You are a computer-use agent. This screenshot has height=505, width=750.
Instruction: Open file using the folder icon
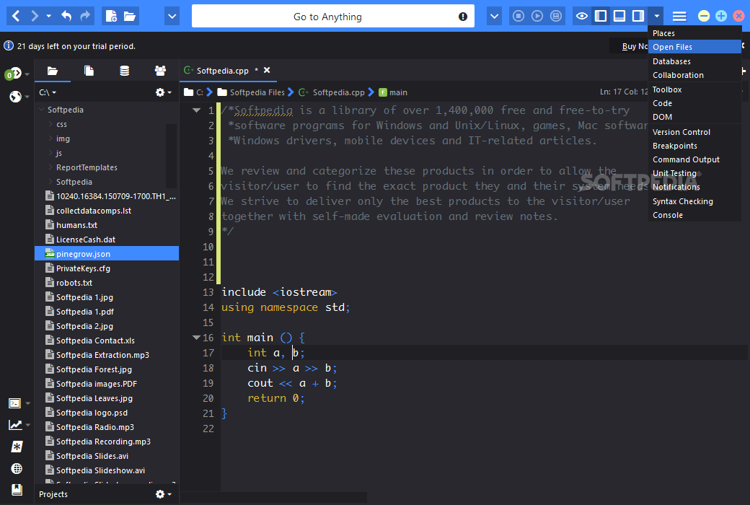[x=130, y=17]
